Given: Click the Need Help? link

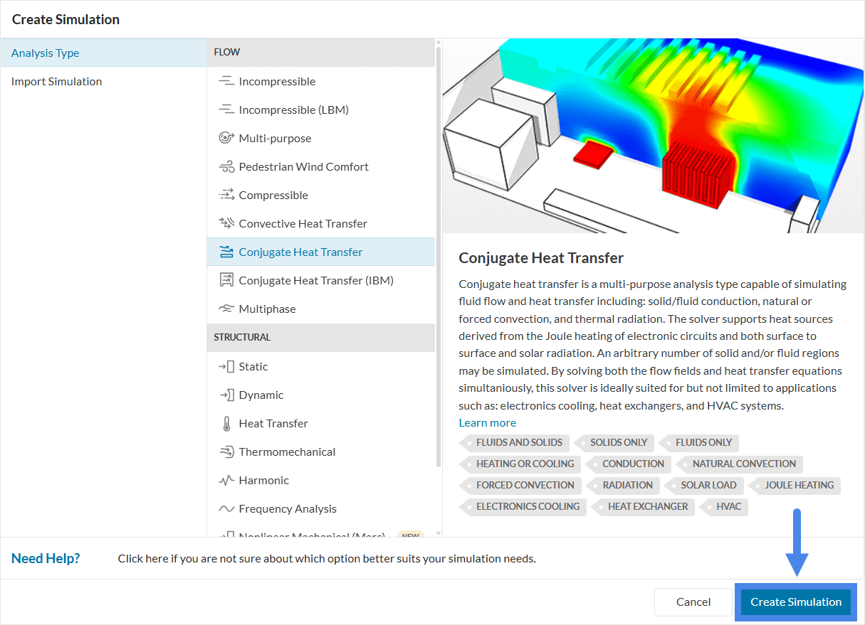Looking at the screenshot, I should (x=46, y=558).
